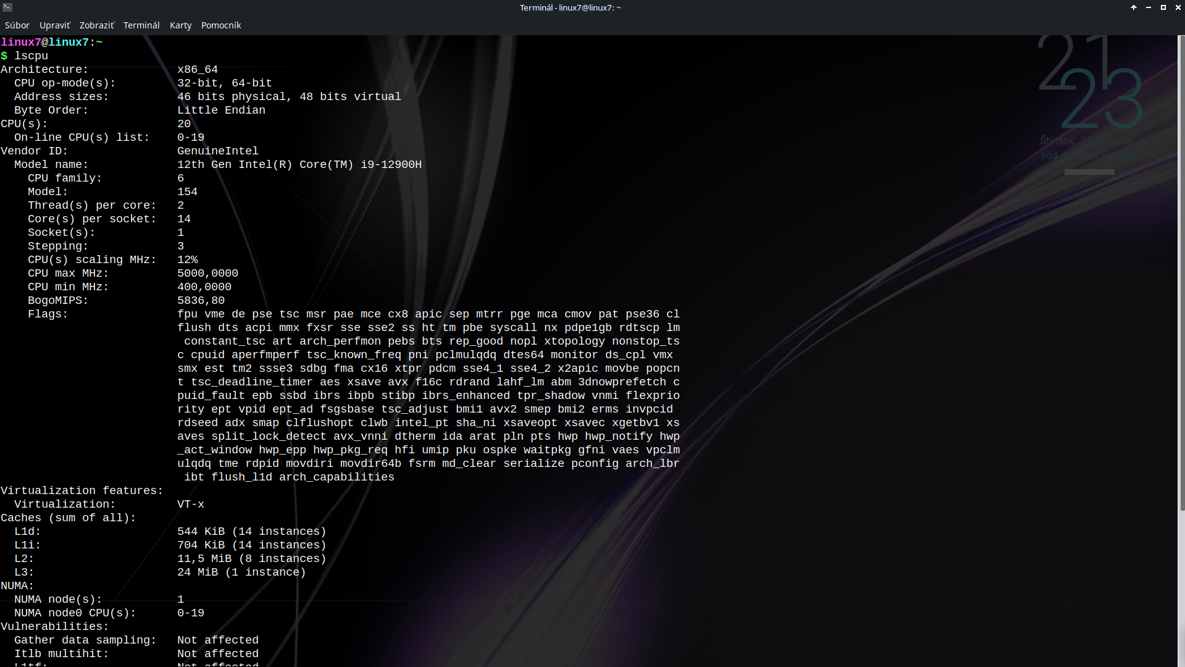Viewport: 1185px width, 667px height.
Task: Toggle the keep-above arrow button in title bar
Action: click(x=1133, y=7)
